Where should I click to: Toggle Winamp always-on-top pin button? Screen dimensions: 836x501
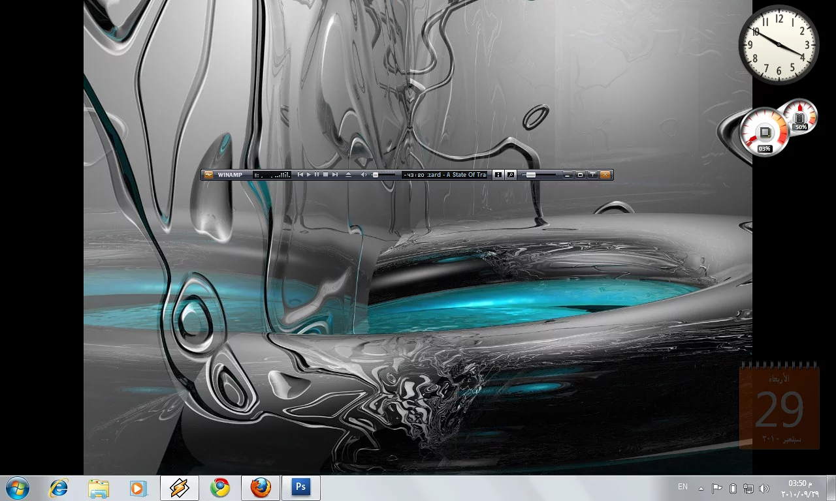coord(592,175)
